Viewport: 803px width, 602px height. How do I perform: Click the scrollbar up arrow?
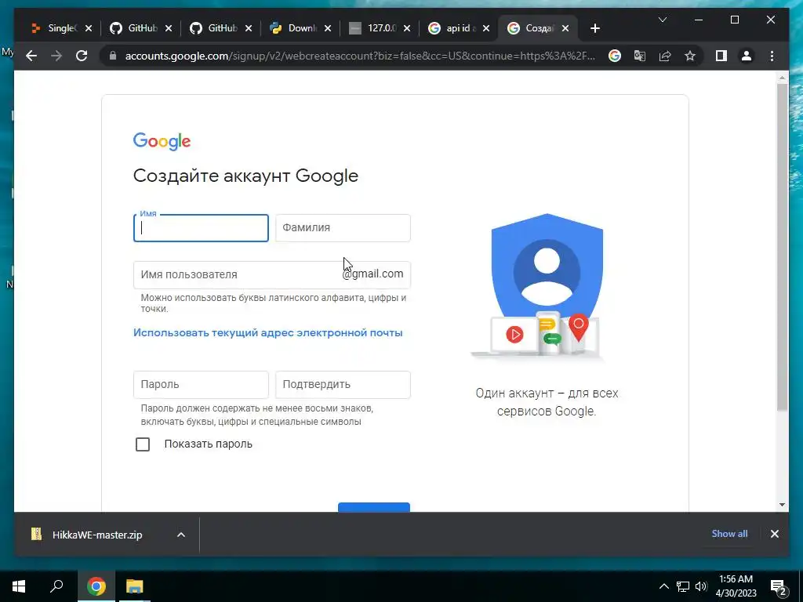[x=782, y=78]
